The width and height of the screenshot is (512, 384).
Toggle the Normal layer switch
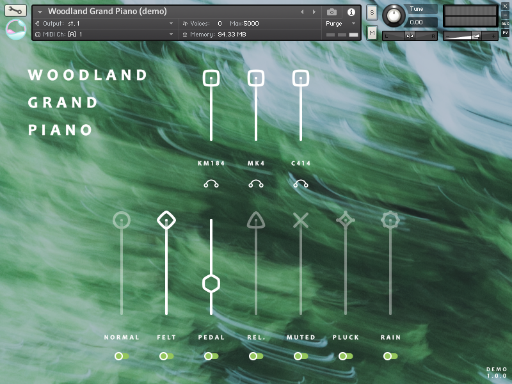(122, 356)
